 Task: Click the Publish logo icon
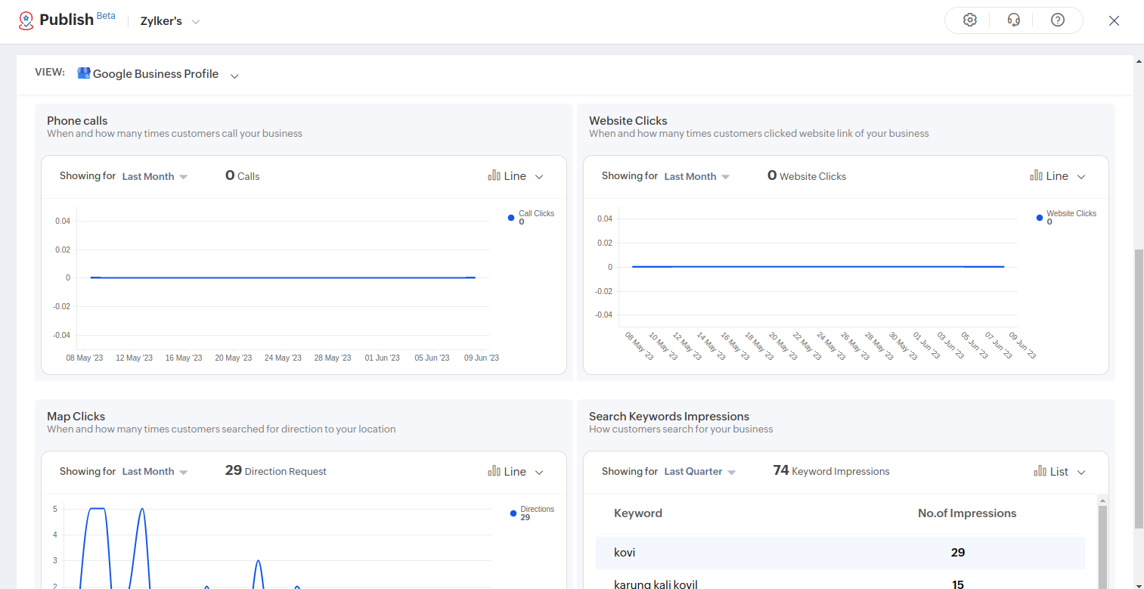[x=27, y=20]
